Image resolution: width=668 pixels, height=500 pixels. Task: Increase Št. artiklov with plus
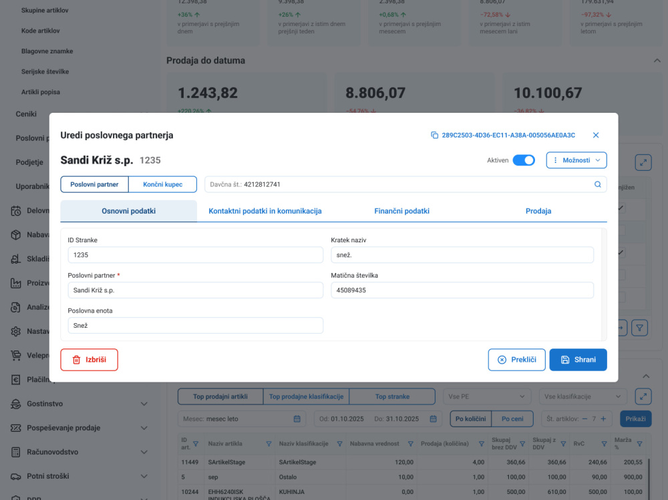click(603, 419)
